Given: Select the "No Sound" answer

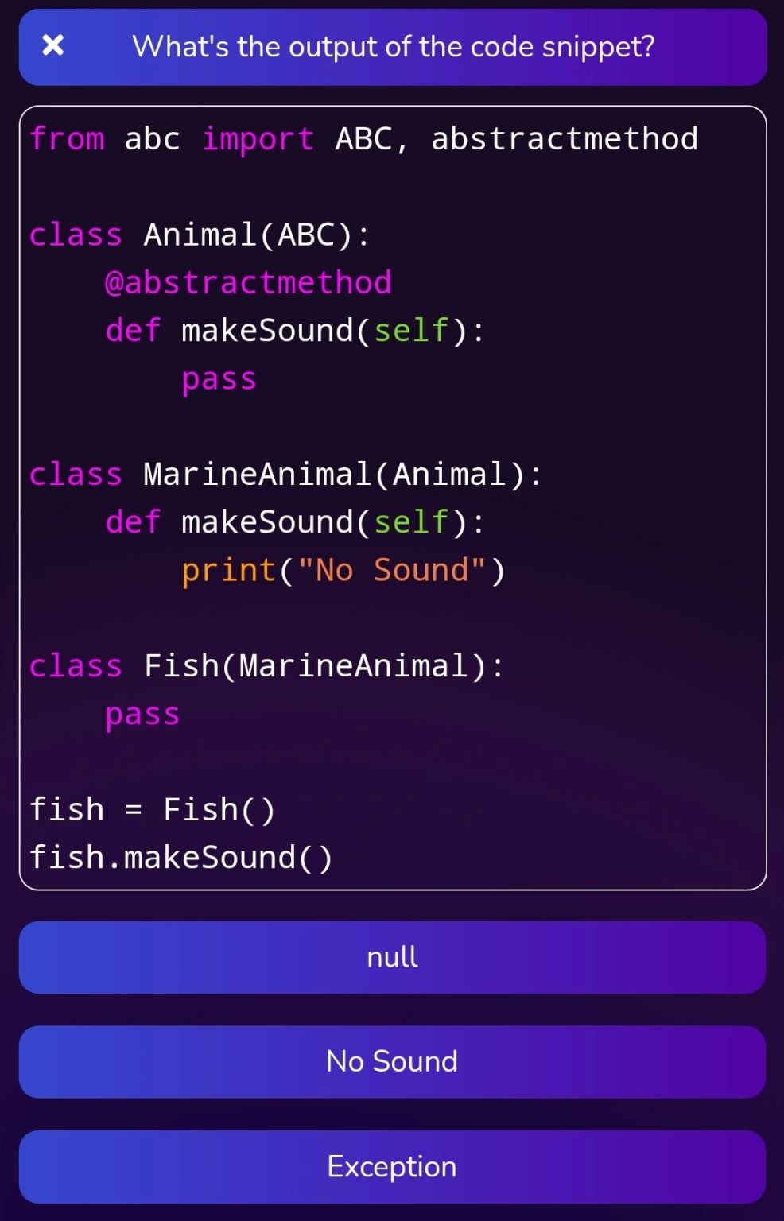Looking at the screenshot, I should click(x=392, y=1061).
